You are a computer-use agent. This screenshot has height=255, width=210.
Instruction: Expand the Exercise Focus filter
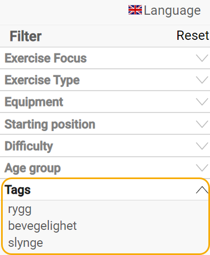pos(105,58)
